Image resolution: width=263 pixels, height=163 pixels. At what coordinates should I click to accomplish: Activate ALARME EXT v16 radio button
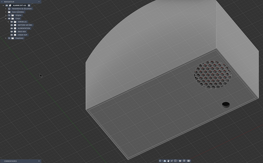click(29, 5)
